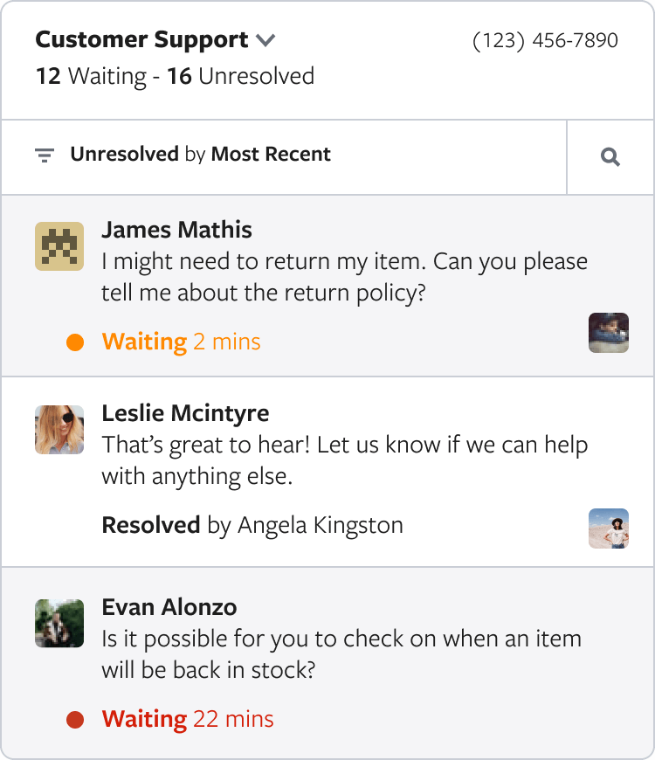The height and width of the screenshot is (760, 655).
Task: Click the phone number (123) 456-7890
Action: [545, 41]
